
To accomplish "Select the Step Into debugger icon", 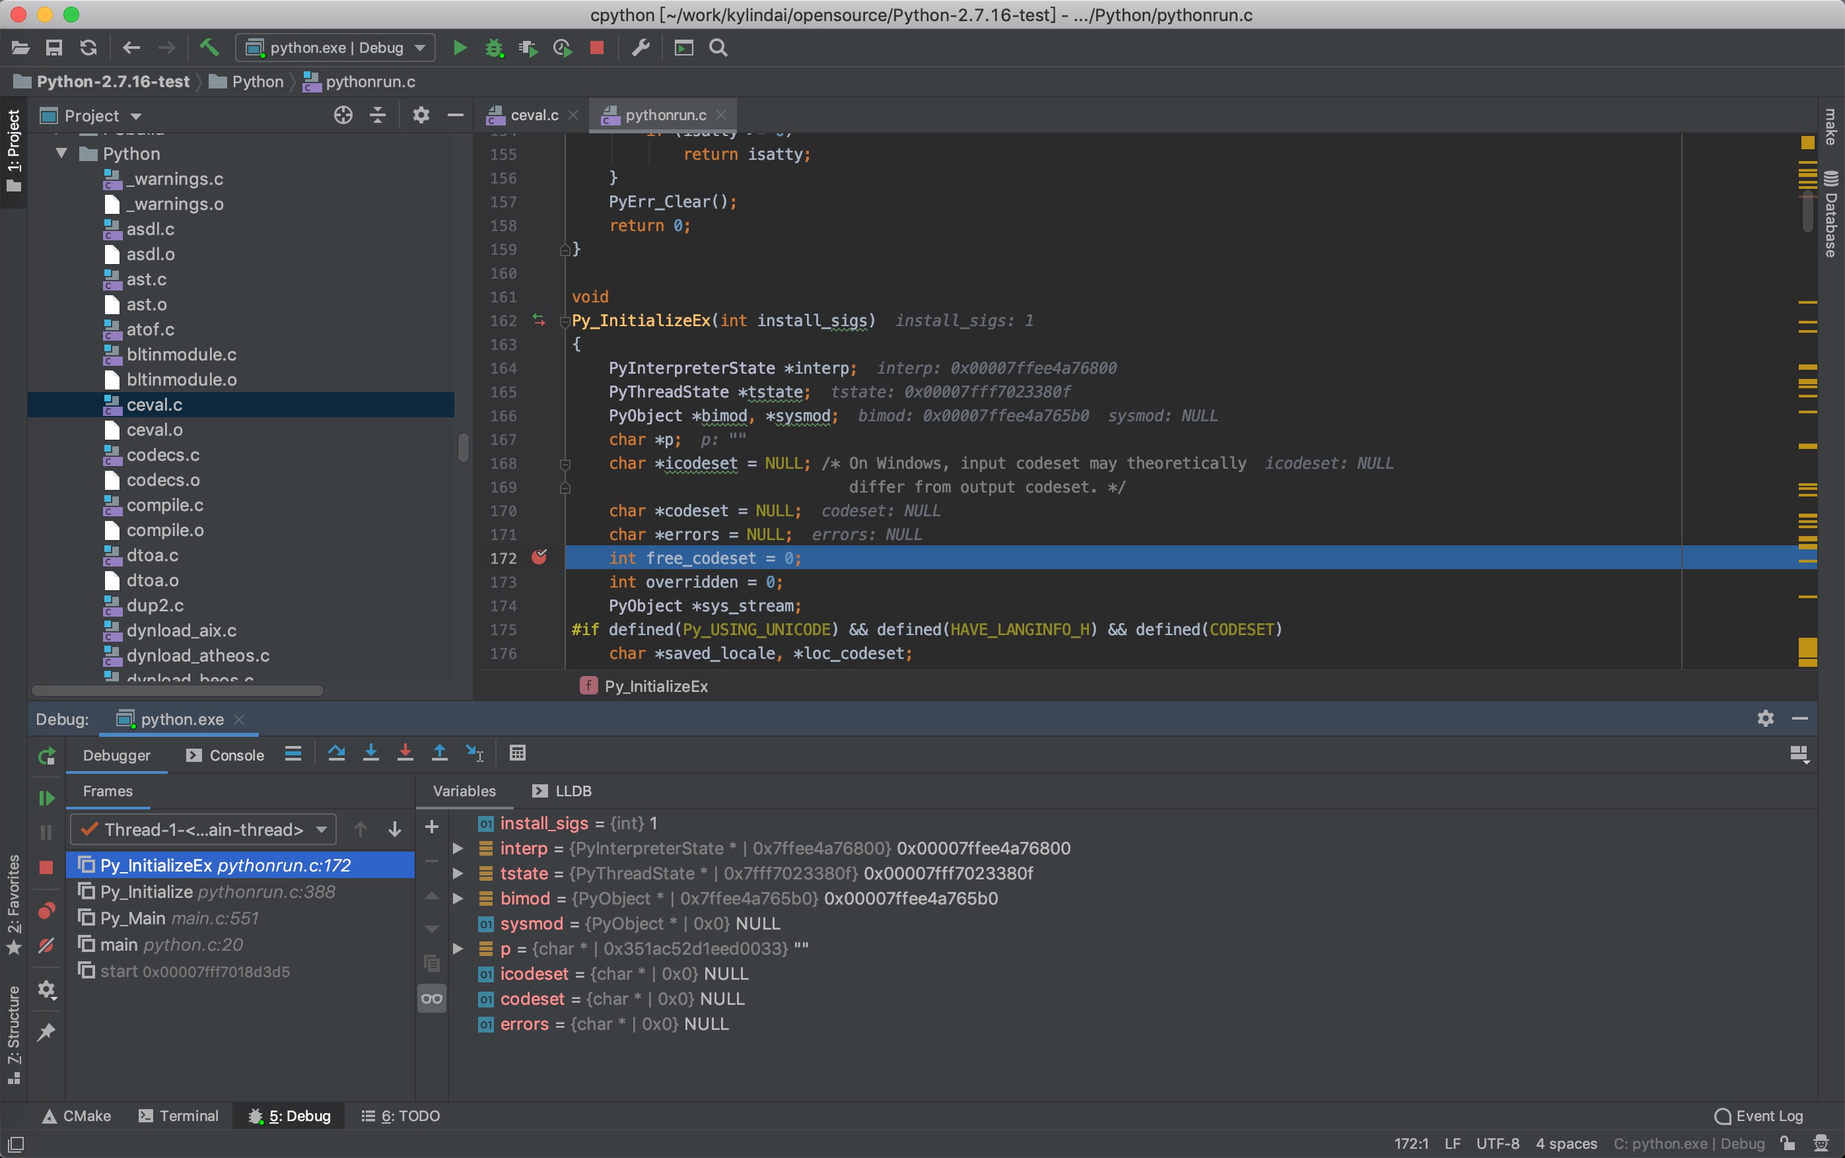I will pos(370,753).
